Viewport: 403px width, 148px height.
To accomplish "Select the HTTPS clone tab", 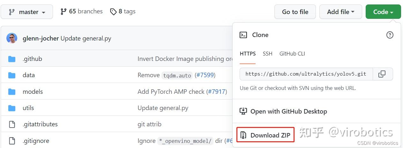I will point(248,54).
